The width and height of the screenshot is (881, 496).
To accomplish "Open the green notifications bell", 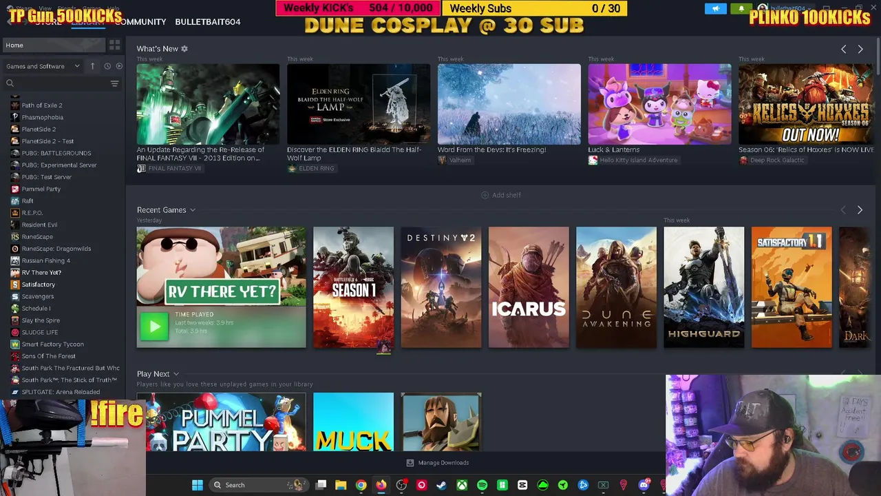I will 741,9.
